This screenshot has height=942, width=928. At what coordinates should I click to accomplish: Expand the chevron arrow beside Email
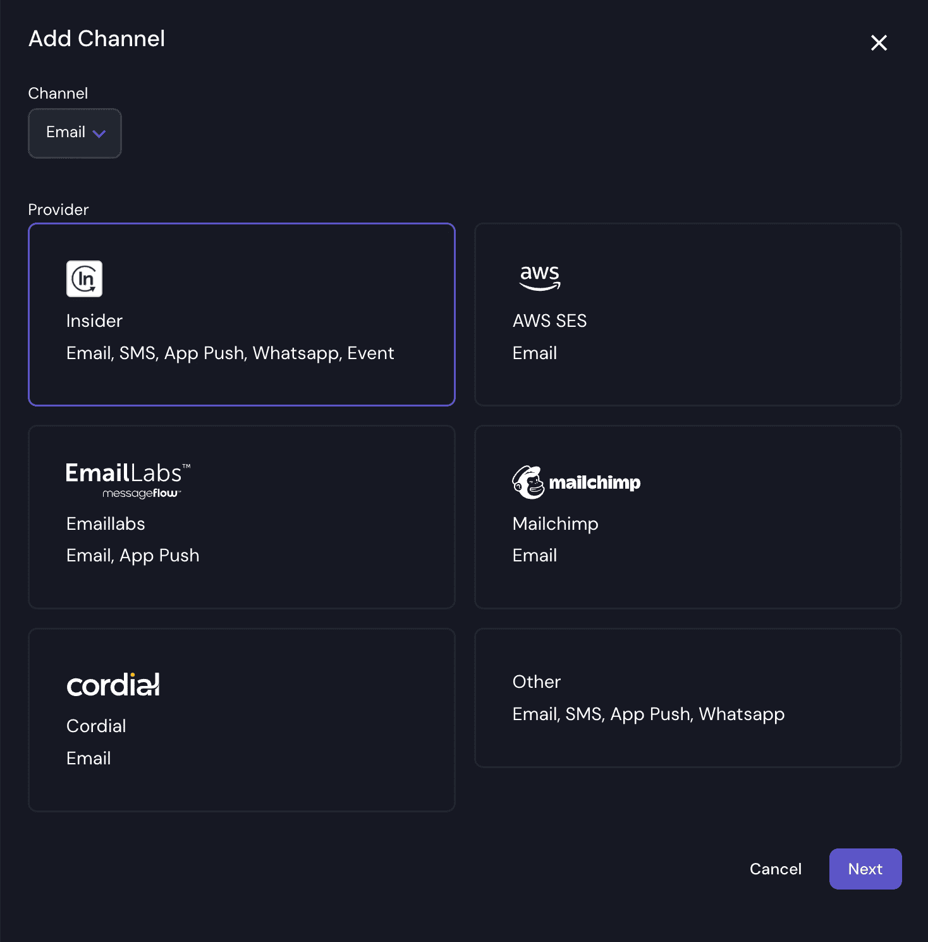[99, 133]
